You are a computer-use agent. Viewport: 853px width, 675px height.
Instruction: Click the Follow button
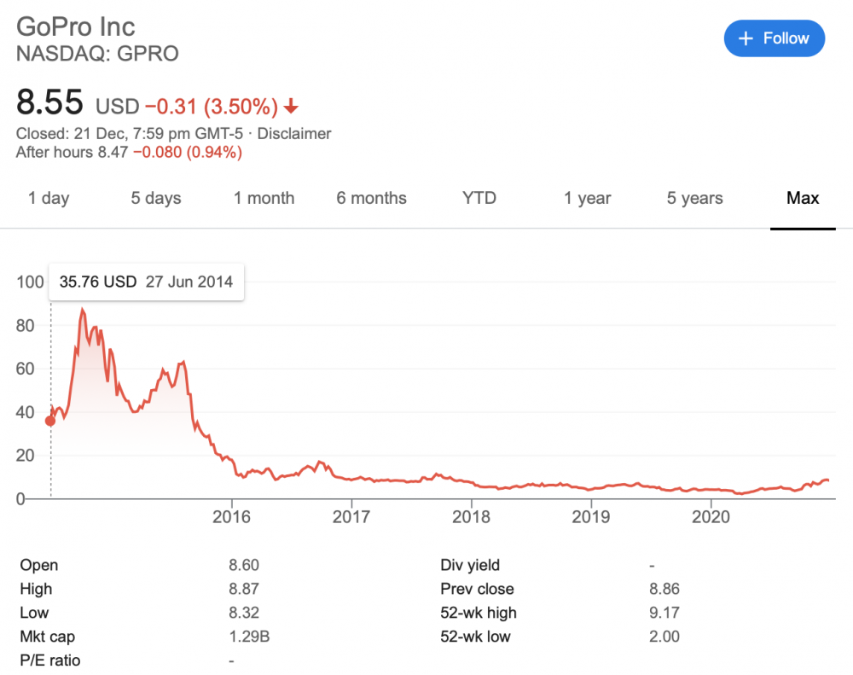pyautogui.click(x=775, y=38)
